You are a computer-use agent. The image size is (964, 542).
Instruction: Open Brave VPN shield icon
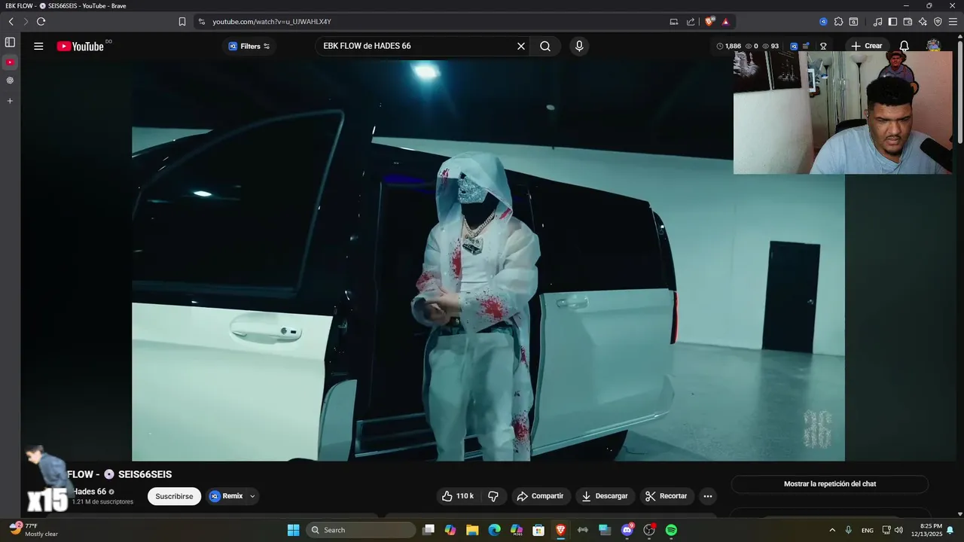click(x=938, y=22)
